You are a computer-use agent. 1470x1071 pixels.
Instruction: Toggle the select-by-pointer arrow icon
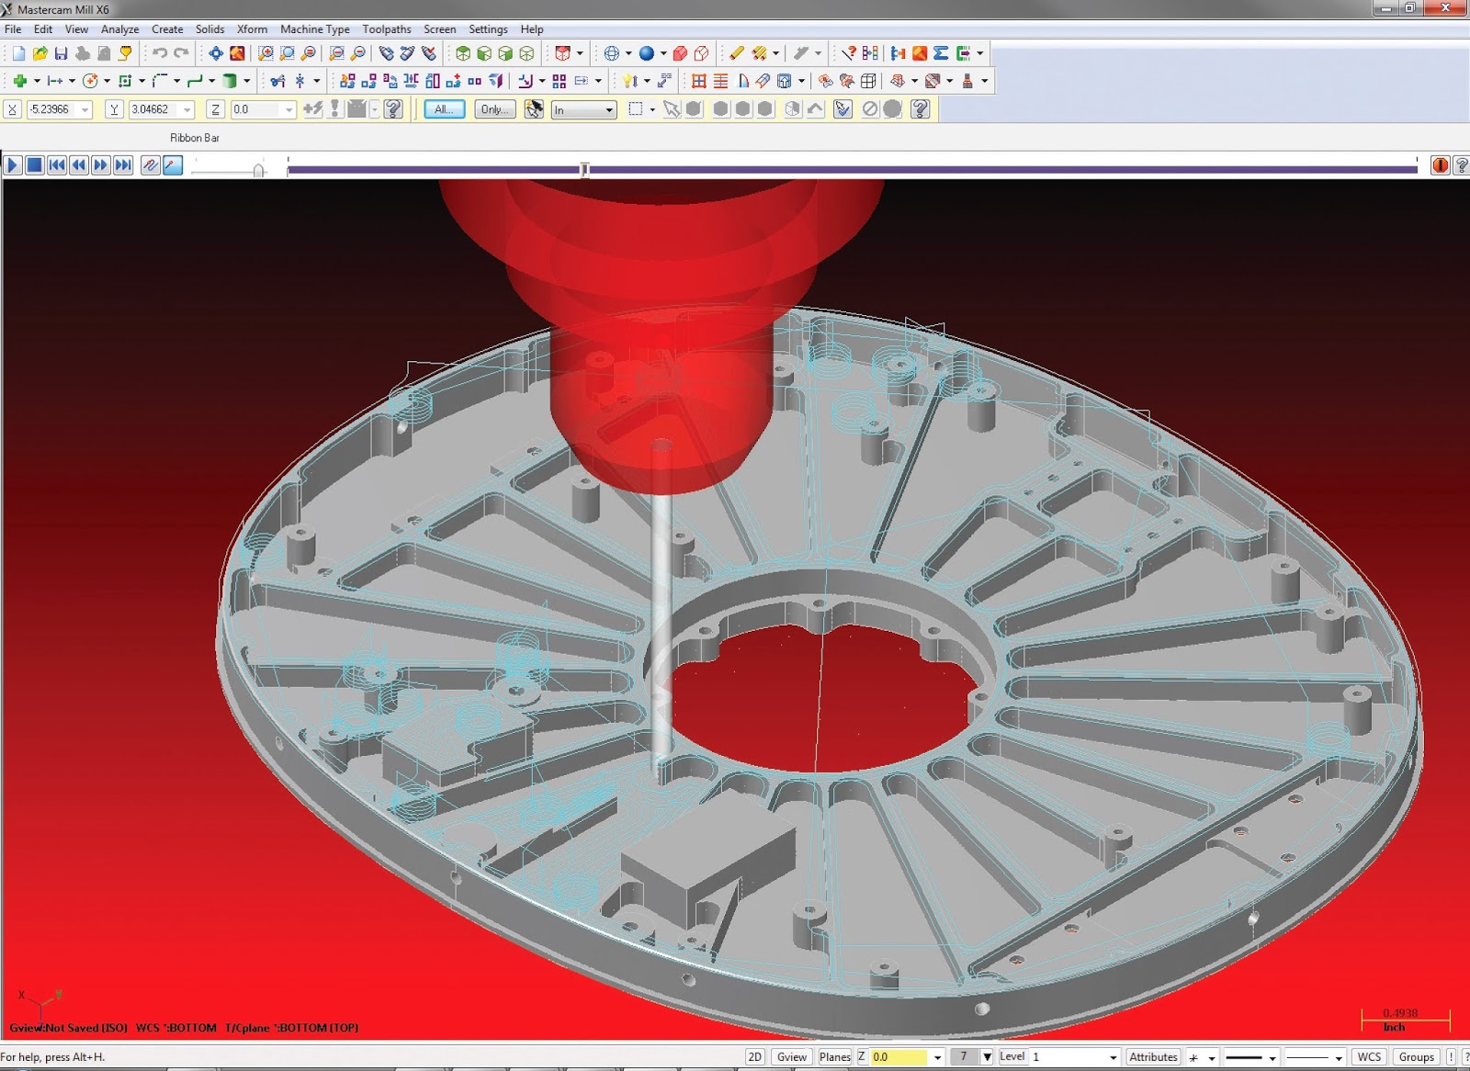[672, 109]
